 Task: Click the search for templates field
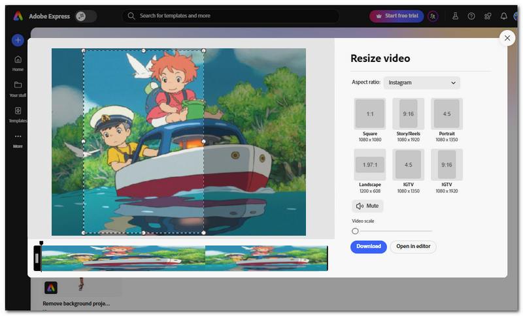(x=231, y=16)
